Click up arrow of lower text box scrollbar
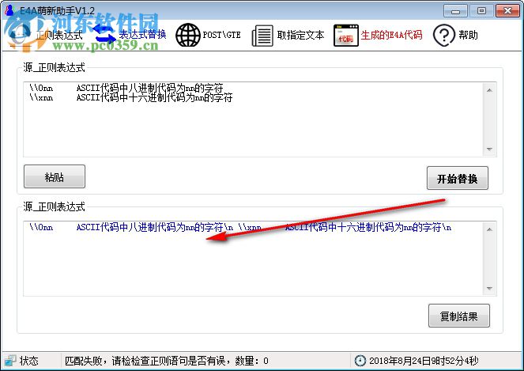 489,229
